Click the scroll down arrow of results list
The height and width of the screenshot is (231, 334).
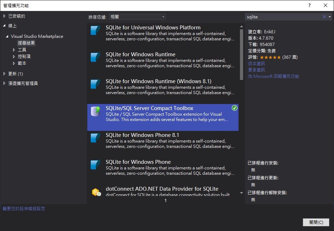241,193
